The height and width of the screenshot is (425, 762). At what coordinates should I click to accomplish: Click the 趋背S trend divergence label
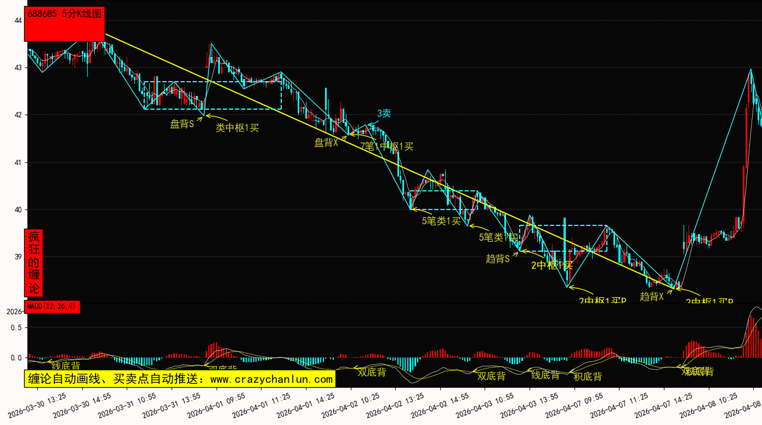[x=498, y=258]
